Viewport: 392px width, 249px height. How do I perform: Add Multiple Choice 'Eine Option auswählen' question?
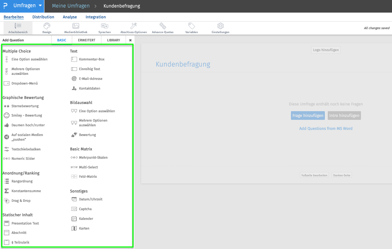click(29, 59)
